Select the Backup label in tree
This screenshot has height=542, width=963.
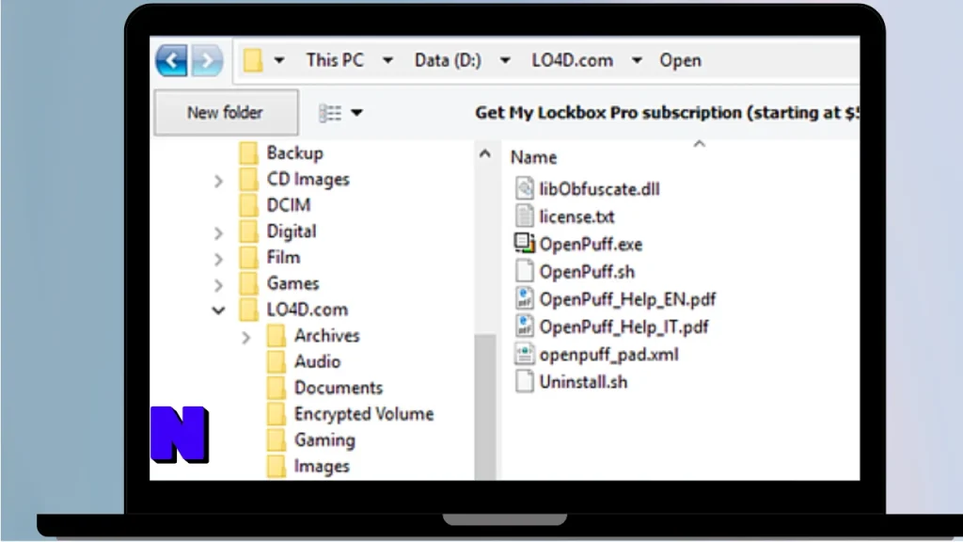pos(294,152)
